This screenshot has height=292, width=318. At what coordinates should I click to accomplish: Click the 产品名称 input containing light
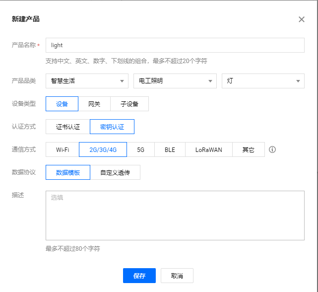click(x=175, y=45)
